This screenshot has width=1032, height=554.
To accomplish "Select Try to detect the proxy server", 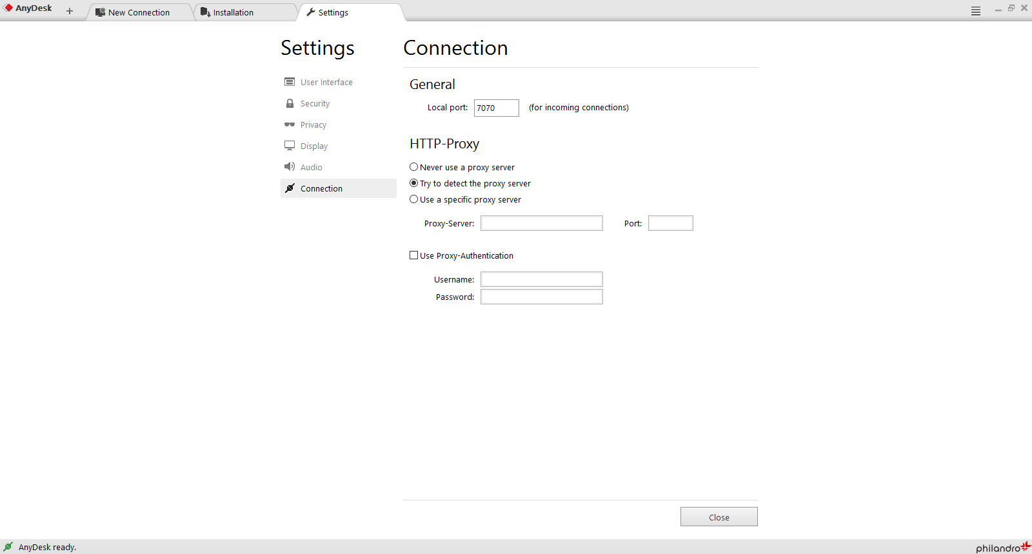I will [x=414, y=183].
